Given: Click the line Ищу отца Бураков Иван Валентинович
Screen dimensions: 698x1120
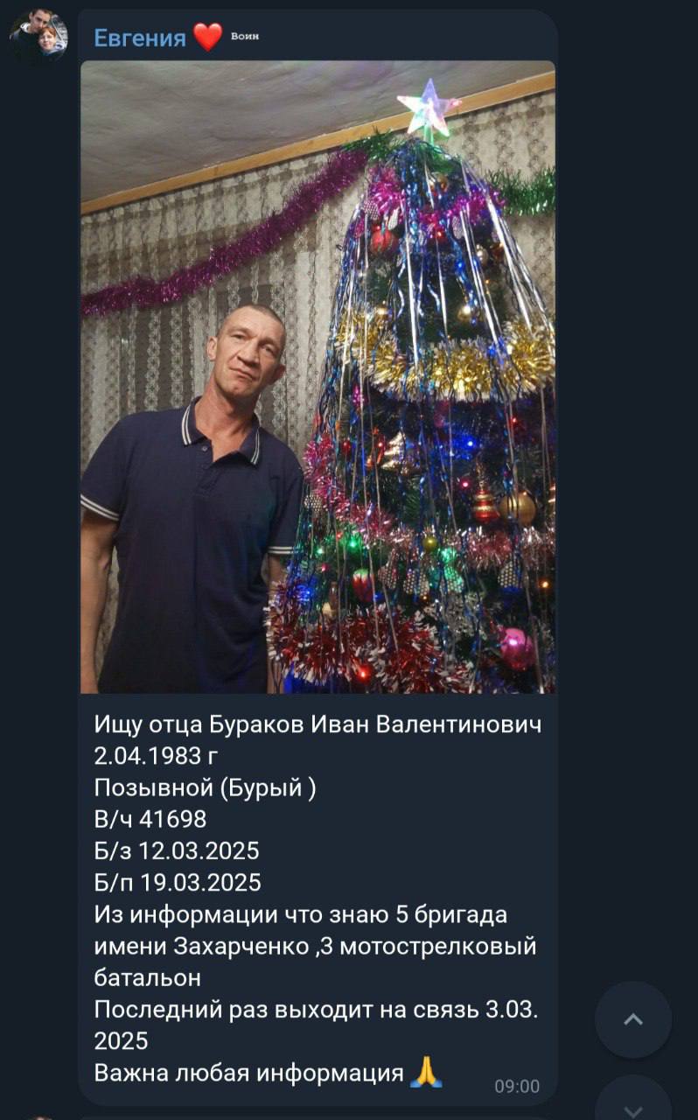Looking at the screenshot, I should pos(318,724).
